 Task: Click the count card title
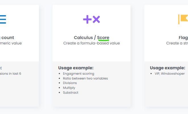click(8, 38)
